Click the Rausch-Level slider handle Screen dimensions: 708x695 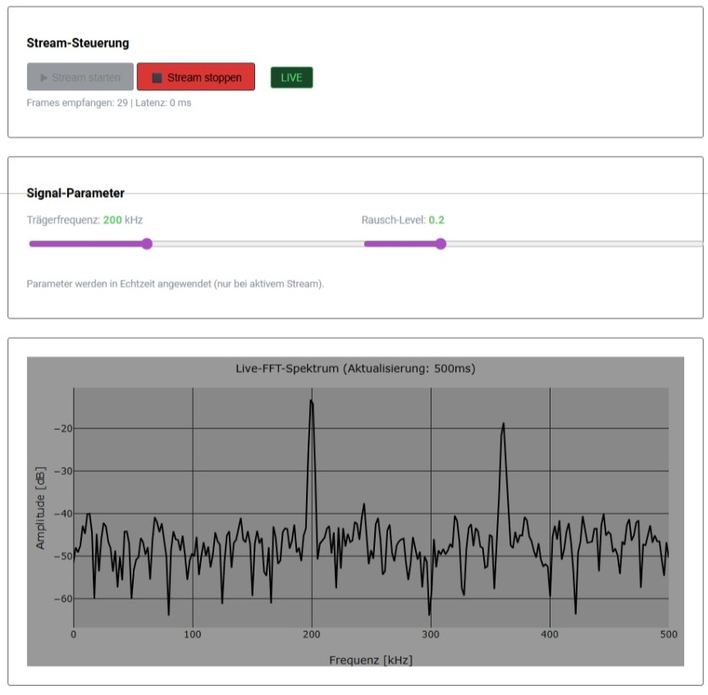pos(441,244)
